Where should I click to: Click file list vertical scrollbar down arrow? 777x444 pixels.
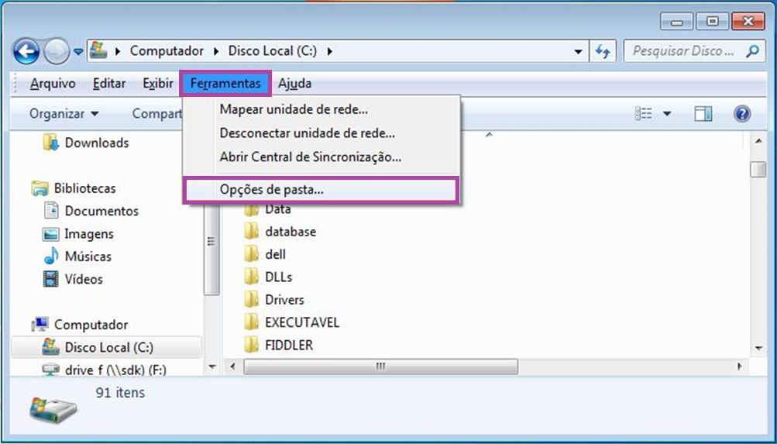[x=758, y=349]
